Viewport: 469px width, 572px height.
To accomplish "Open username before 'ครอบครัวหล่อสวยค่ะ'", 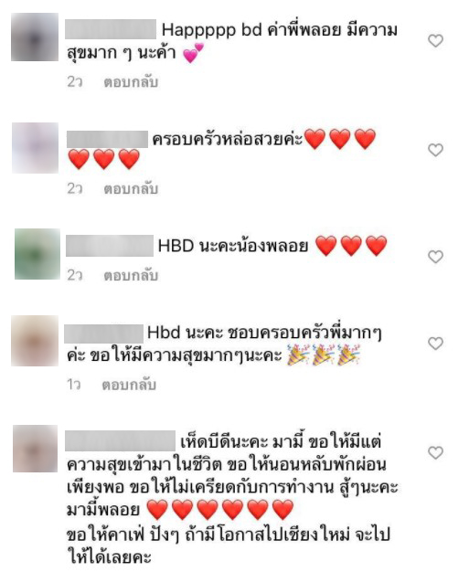I will pos(107,140).
